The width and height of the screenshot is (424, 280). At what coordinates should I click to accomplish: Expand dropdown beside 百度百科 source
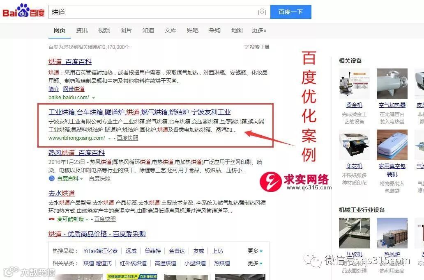(81, 179)
